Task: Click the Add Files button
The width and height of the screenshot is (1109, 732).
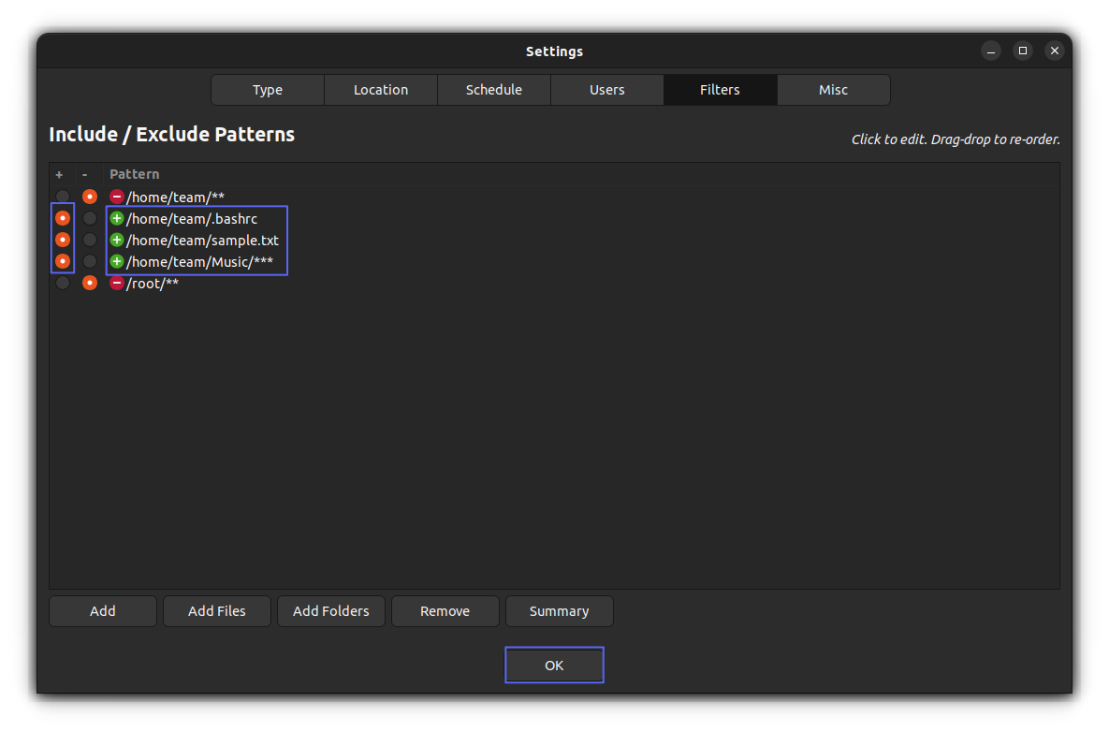Action: pyautogui.click(x=217, y=611)
